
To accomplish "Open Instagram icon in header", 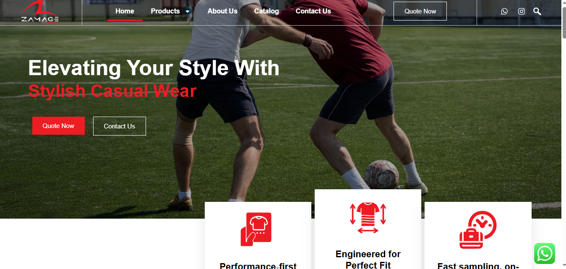I will pyautogui.click(x=522, y=11).
